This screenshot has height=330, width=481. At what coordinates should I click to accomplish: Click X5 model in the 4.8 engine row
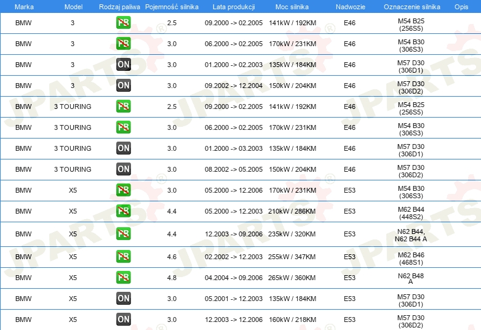coord(73,277)
